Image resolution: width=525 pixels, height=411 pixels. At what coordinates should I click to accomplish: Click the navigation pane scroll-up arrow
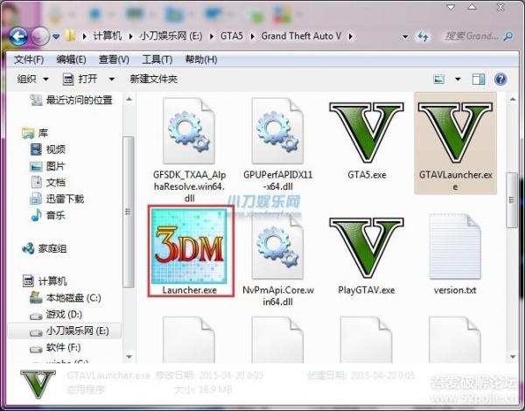[x=129, y=99]
